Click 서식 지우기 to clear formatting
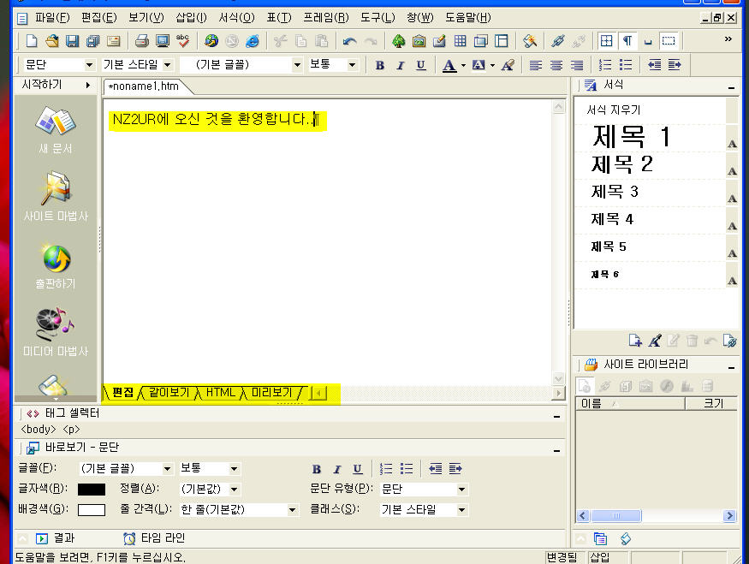This screenshot has width=749, height=564. pos(614,110)
